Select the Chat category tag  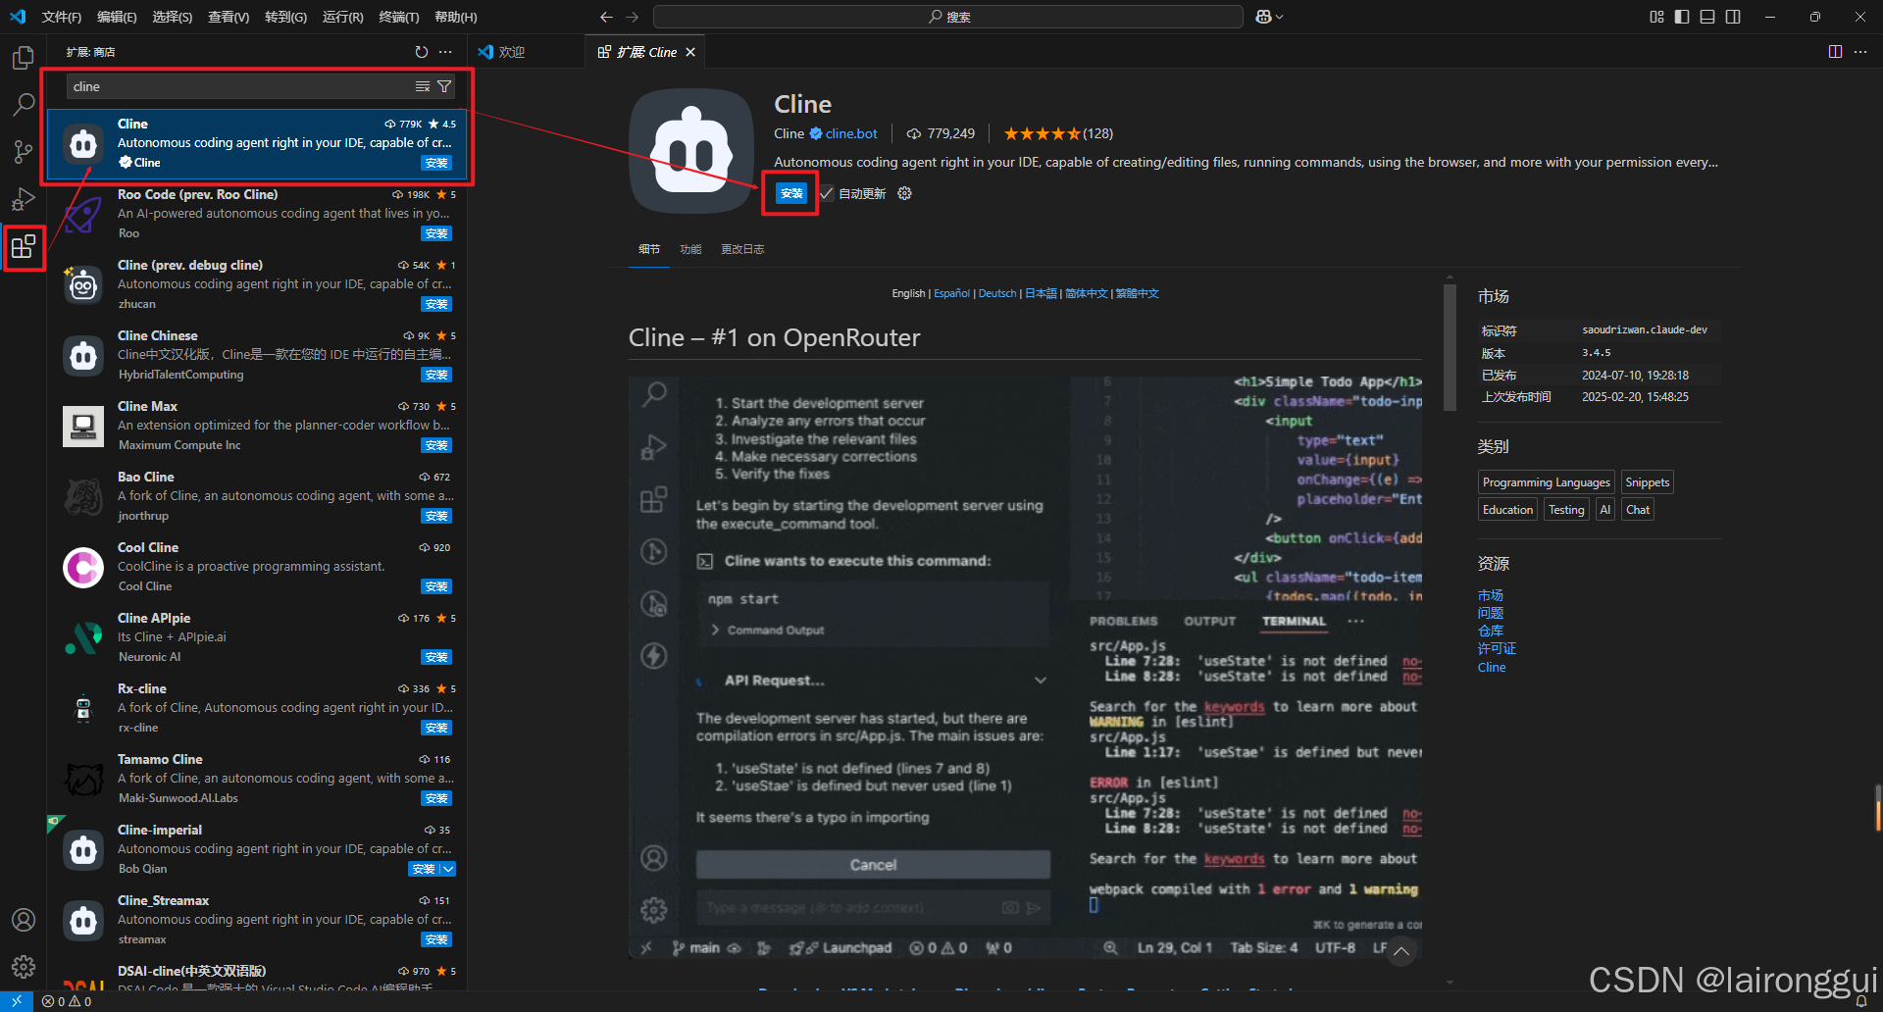pyautogui.click(x=1638, y=510)
